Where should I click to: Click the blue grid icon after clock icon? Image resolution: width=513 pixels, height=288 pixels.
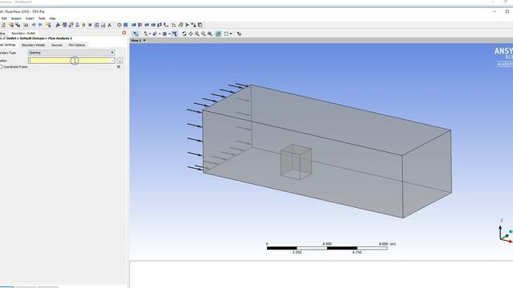point(126,25)
